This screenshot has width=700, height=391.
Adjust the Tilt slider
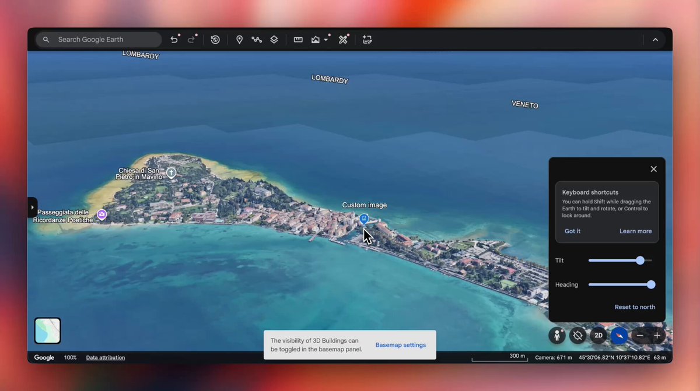point(620,260)
